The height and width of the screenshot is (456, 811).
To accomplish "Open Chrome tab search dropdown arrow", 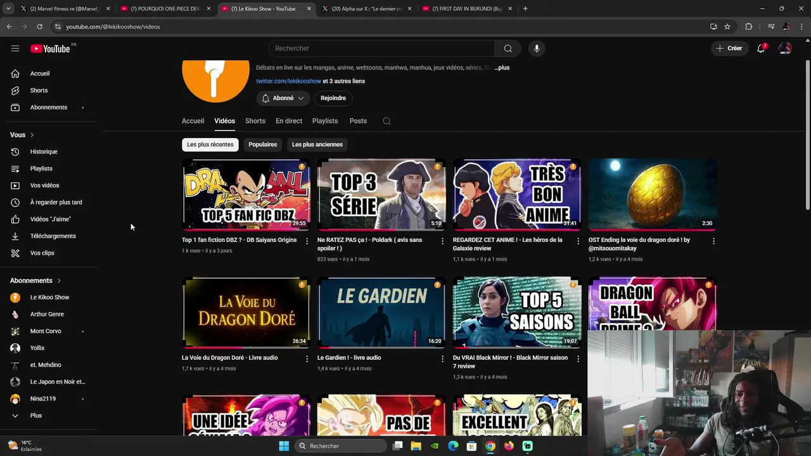I will [x=8, y=9].
